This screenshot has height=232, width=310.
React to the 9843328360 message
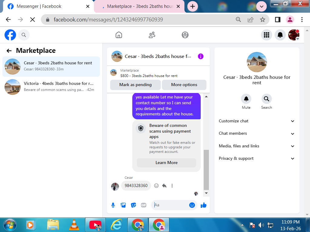[x=156, y=186]
